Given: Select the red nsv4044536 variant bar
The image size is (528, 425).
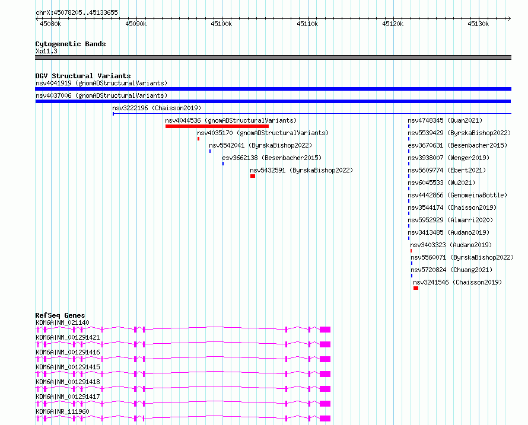Looking at the screenshot, I should (217, 126).
